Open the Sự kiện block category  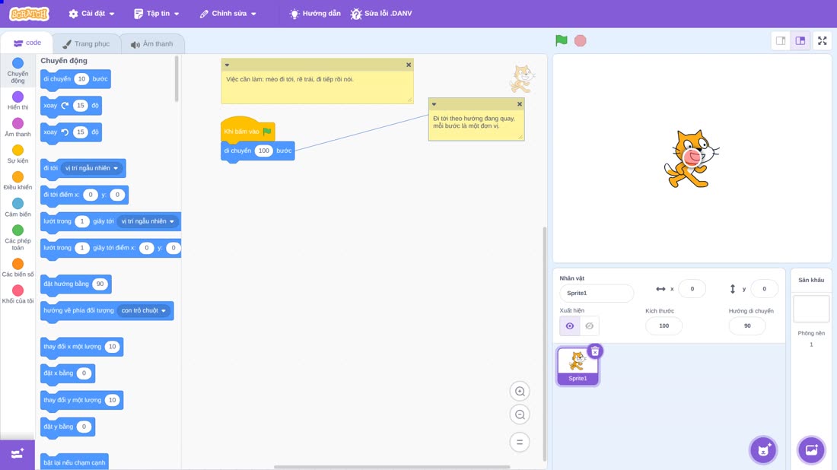(18, 154)
